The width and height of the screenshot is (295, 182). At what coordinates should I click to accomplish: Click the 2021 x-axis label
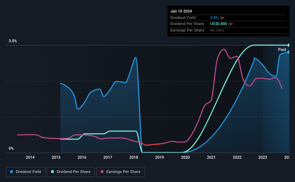[211, 157]
